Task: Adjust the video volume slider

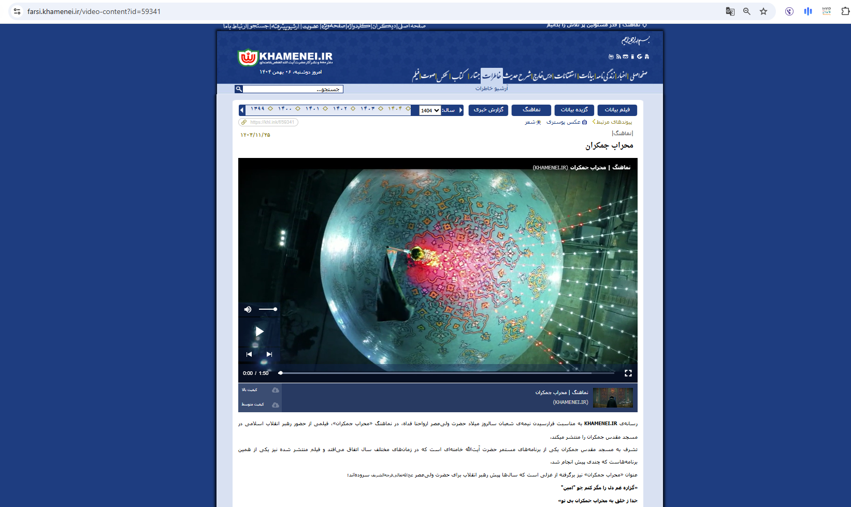Action: (268, 309)
